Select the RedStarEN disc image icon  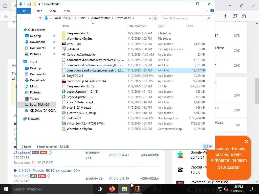pos(63,118)
